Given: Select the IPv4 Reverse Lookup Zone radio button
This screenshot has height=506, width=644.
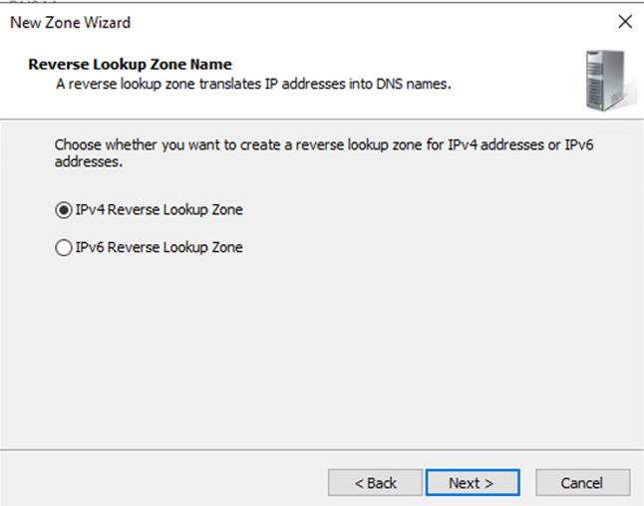Looking at the screenshot, I should click(64, 210).
